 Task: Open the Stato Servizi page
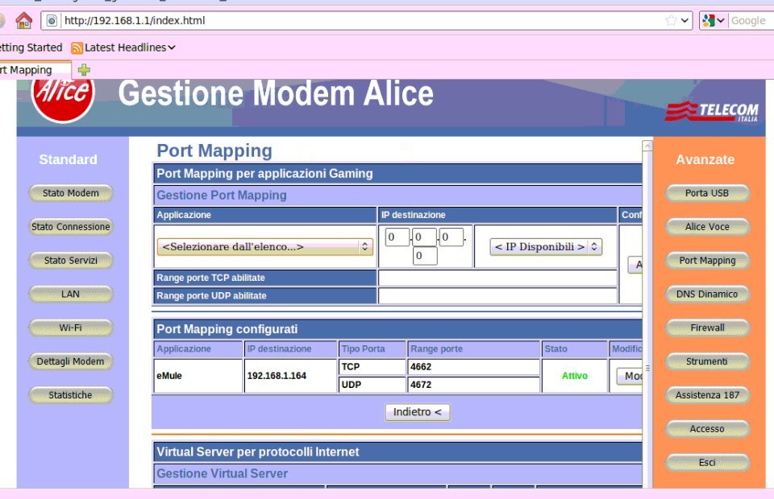click(71, 260)
